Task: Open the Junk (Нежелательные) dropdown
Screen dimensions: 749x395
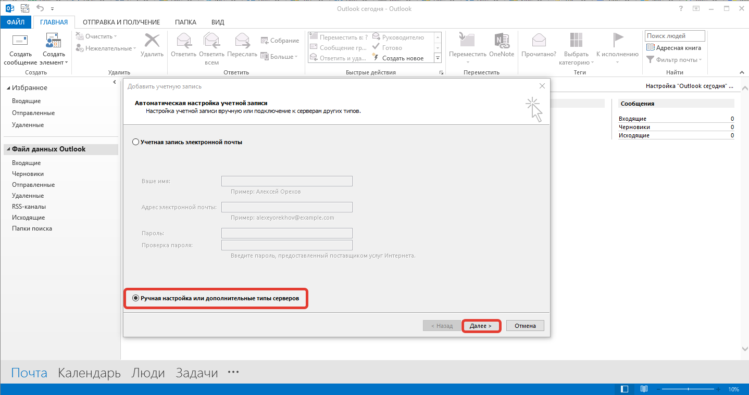Action: point(106,48)
